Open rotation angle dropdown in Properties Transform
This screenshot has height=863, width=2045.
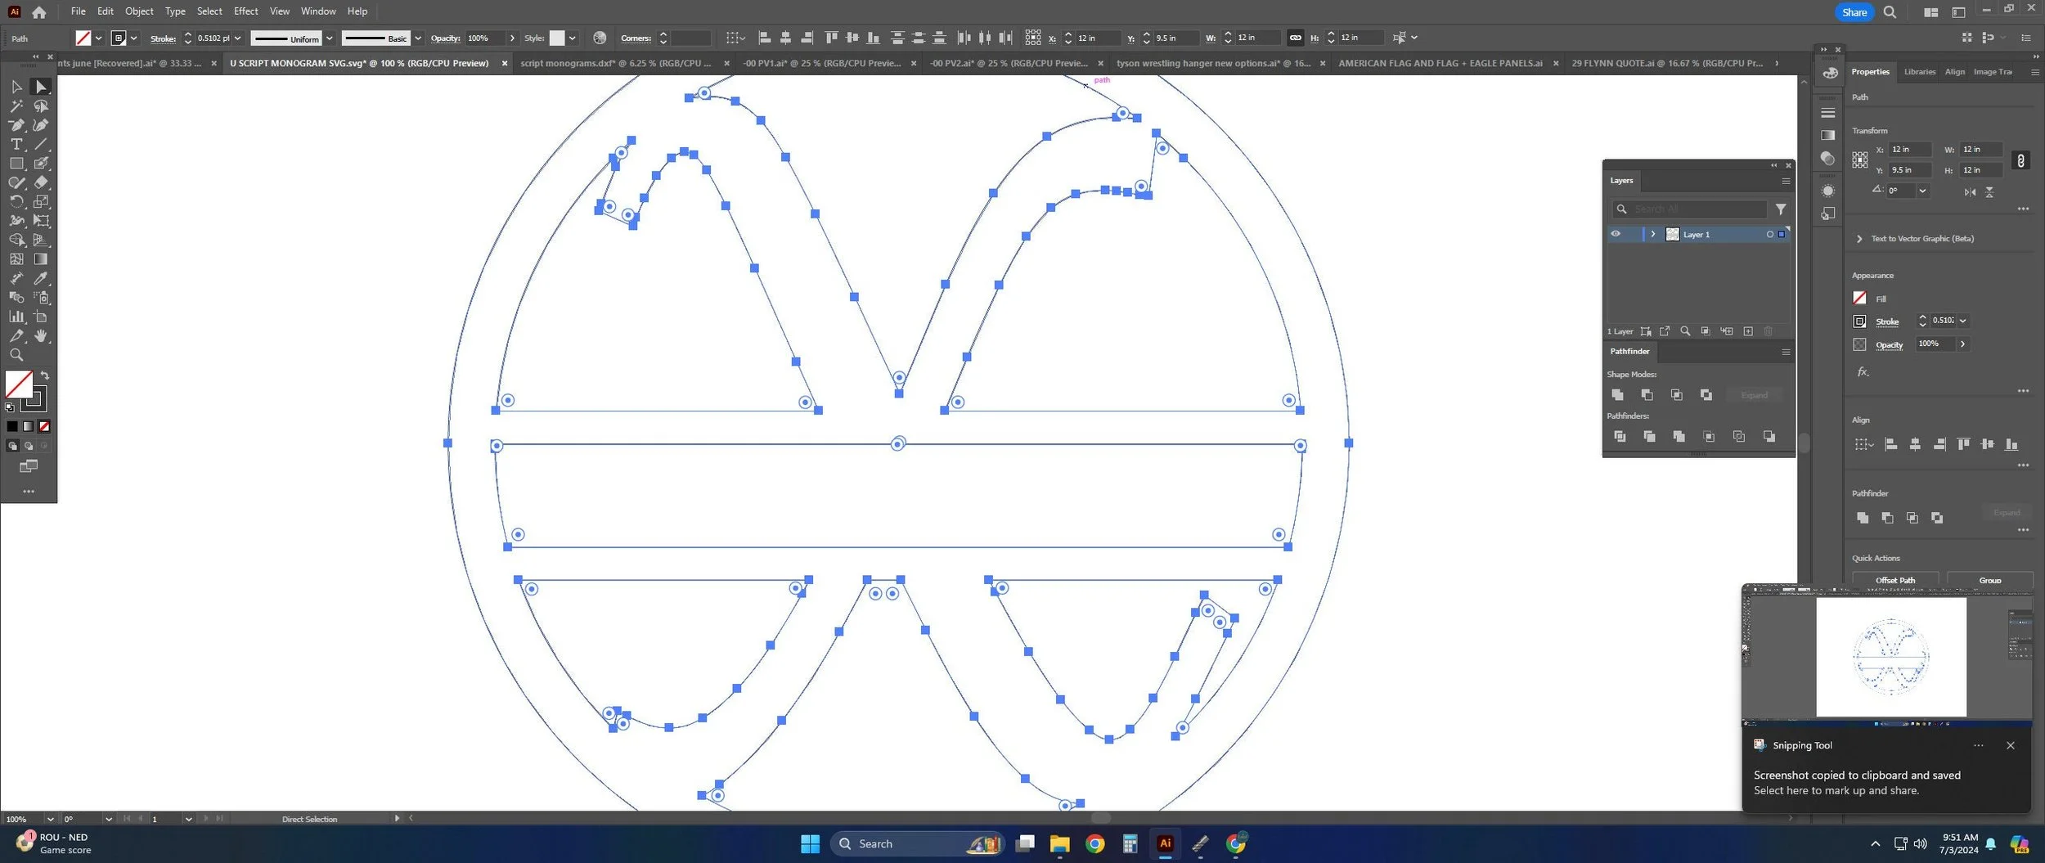[1923, 191]
